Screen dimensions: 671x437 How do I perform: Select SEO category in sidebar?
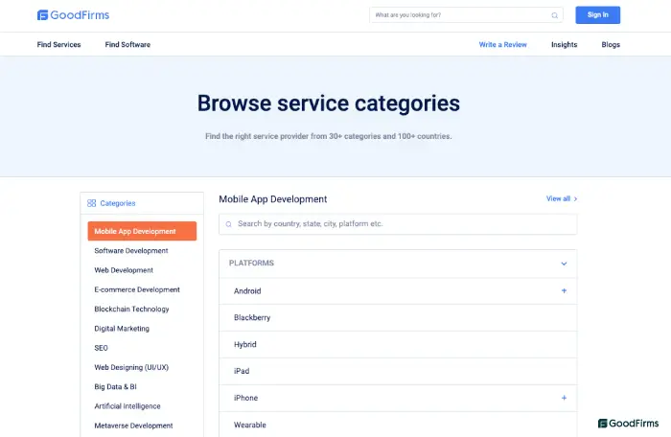101,348
